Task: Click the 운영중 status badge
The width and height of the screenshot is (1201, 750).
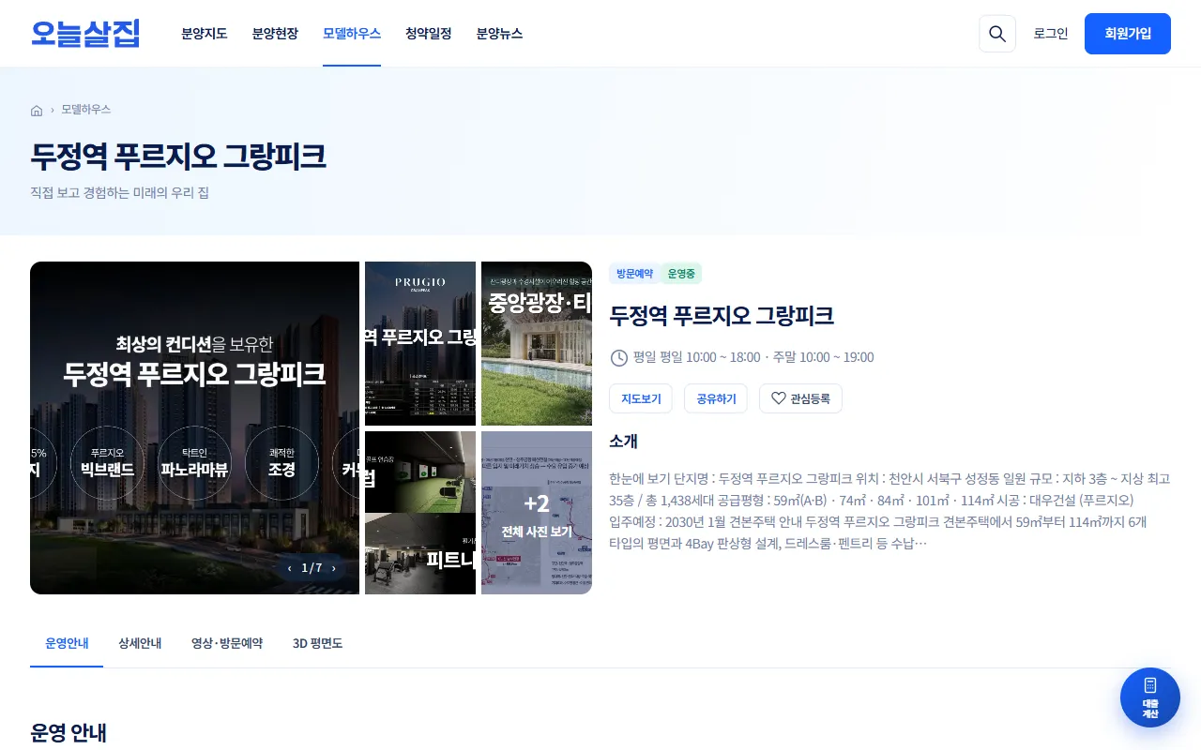Action: pos(681,274)
